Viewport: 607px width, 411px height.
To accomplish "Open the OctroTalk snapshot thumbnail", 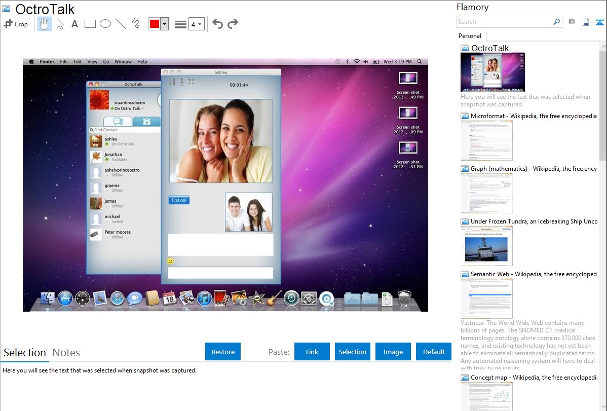I will pyautogui.click(x=492, y=71).
